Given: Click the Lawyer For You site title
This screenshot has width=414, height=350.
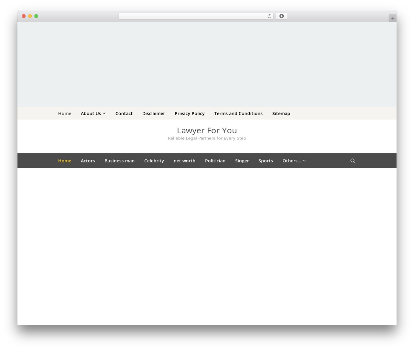Looking at the screenshot, I should pos(207,130).
